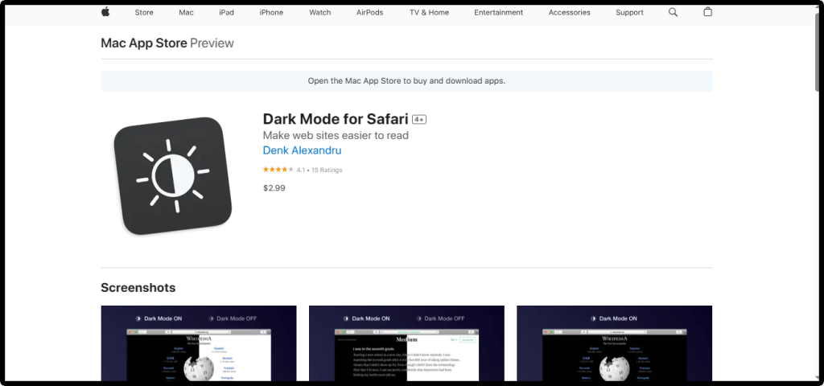
Task: Open the Denk Alexandru developer link
Action: click(302, 150)
